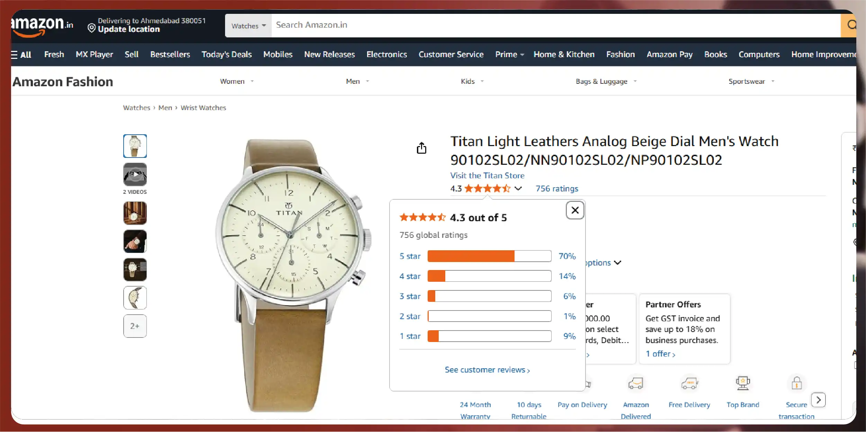
Task: Open Bestsellers in navigation bar
Action: pyautogui.click(x=170, y=55)
